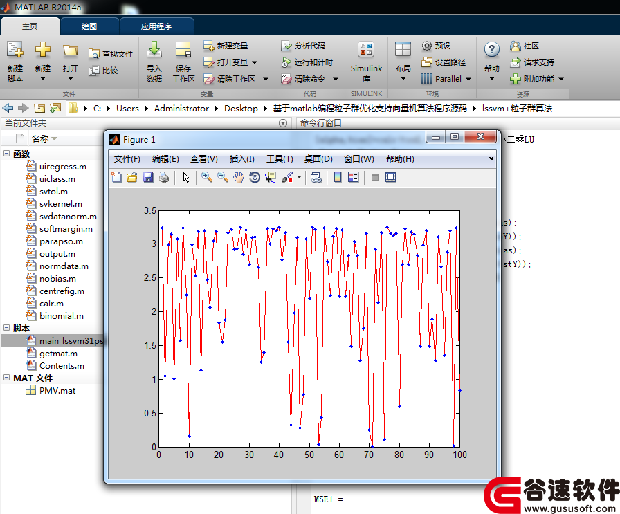This screenshot has width=620, height=514.
Task: Open the 编辑(E) menu in Figure 1
Action: pyautogui.click(x=165, y=159)
